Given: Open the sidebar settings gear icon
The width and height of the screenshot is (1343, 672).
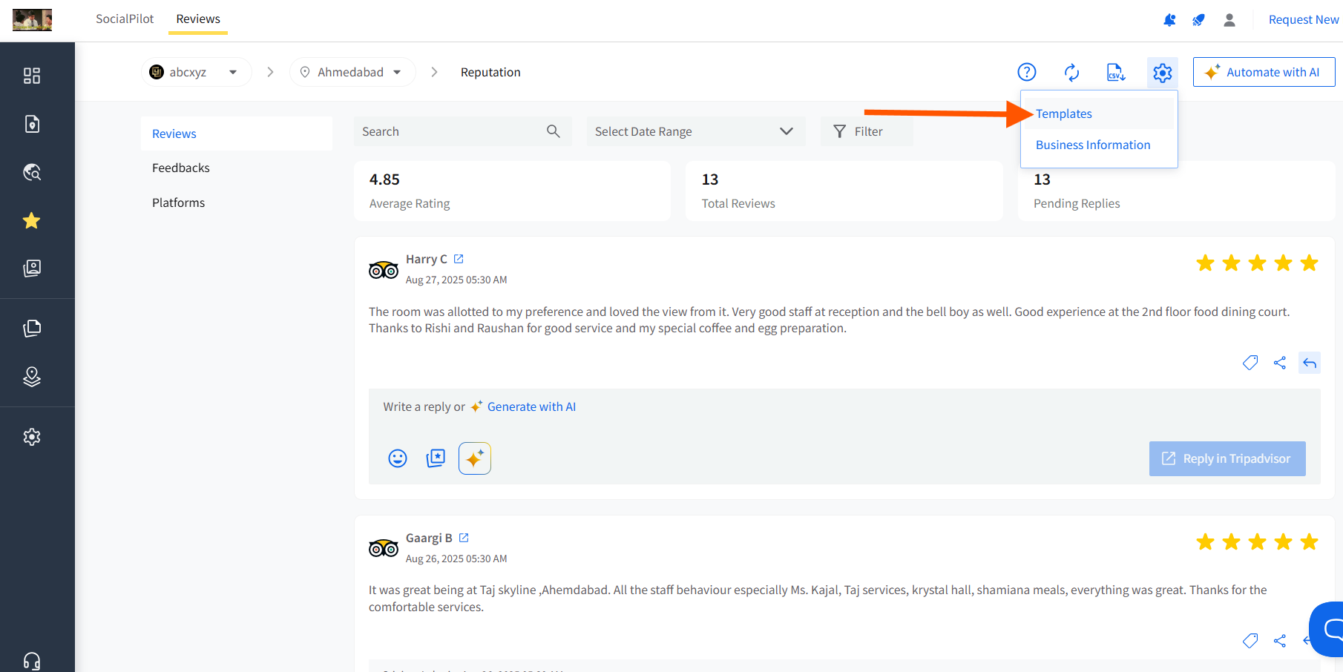Looking at the screenshot, I should coord(32,437).
